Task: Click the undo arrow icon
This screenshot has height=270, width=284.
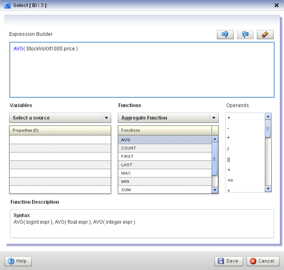Action: [225, 35]
